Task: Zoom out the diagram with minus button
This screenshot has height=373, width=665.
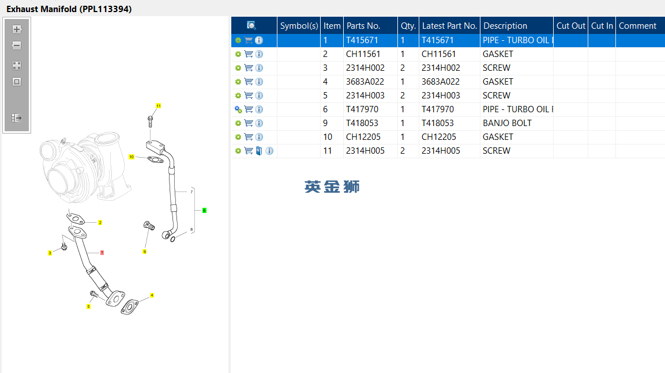Action: coord(17,45)
